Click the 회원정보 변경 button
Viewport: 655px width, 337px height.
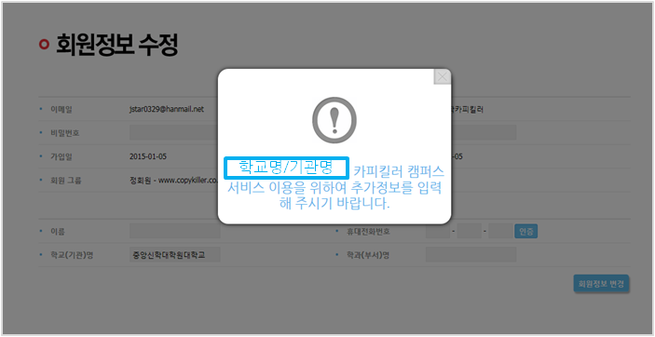coord(601,284)
